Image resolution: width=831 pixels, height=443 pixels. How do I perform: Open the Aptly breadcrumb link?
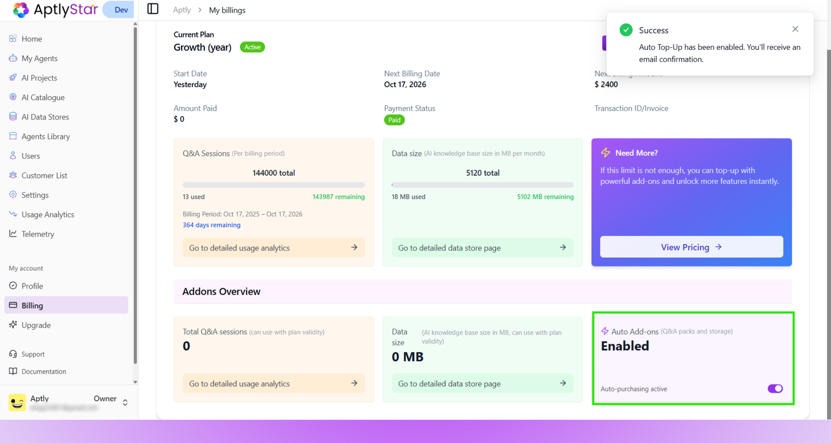(x=182, y=10)
